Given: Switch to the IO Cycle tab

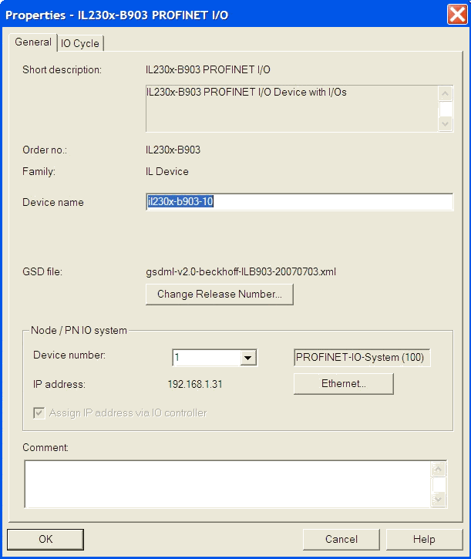Looking at the screenshot, I should click(80, 43).
